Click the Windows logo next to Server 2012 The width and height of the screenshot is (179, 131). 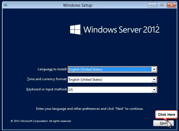[x=75, y=29]
